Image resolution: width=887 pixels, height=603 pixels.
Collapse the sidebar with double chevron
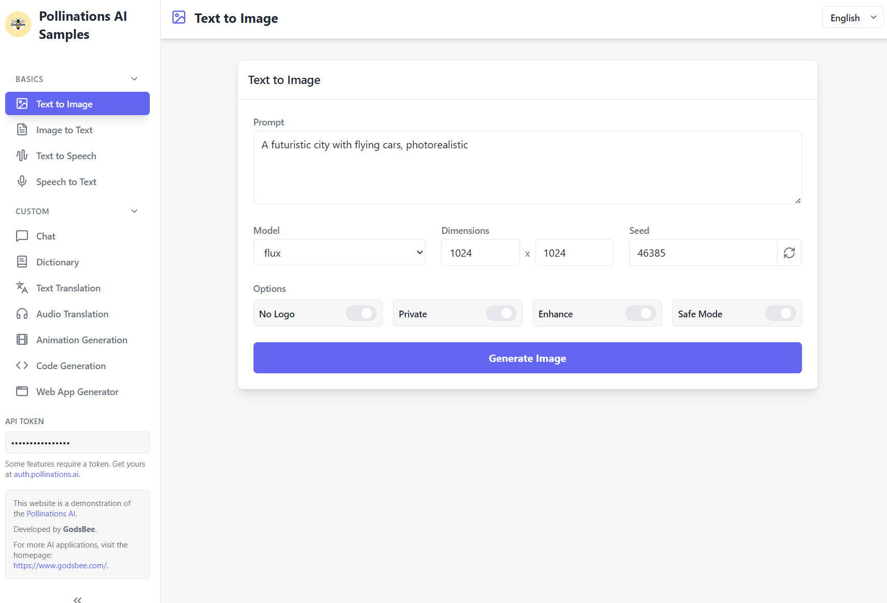(x=77, y=600)
